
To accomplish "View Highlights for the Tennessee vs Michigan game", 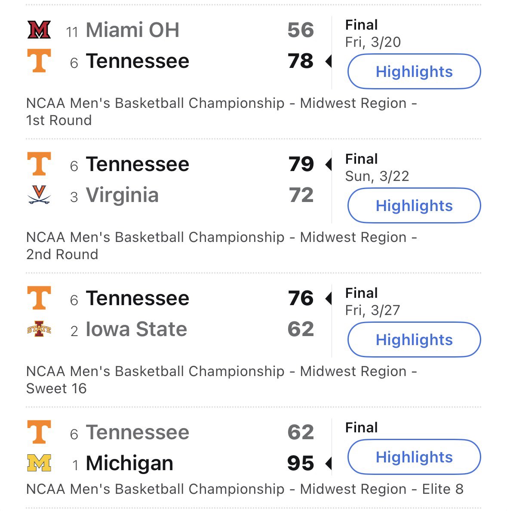I will click(x=414, y=457).
